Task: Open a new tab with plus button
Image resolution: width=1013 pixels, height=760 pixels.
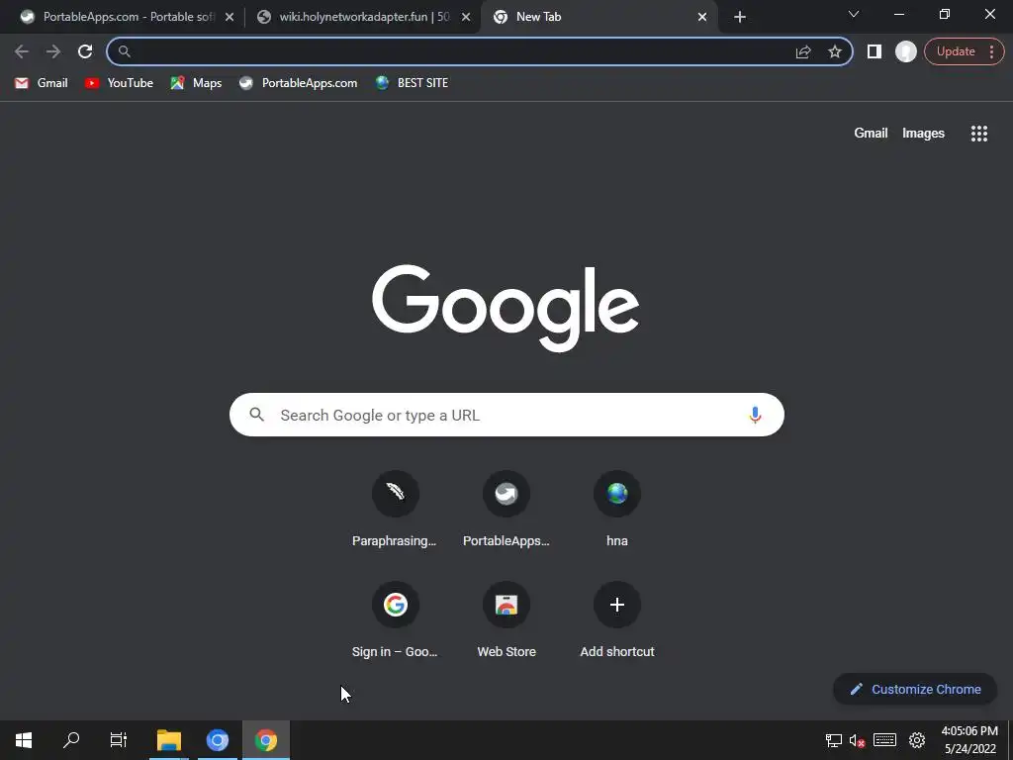Action: [740, 17]
